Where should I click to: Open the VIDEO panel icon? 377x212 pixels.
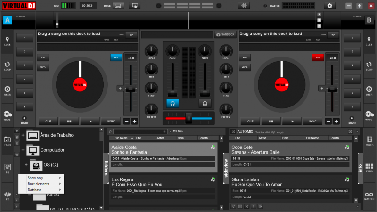[369, 141]
